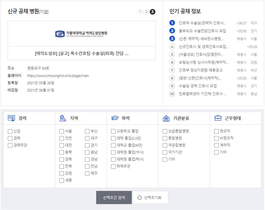Image resolution: width=265 pixels, height=210 pixels.
Task: Switch to page 2 of 신규 공채 병원
Action: [146, 12]
